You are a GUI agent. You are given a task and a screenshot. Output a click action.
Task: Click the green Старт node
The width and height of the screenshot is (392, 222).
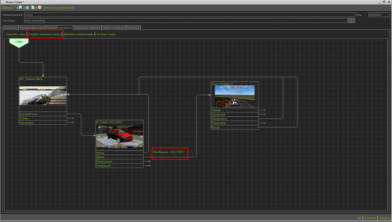pyautogui.click(x=19, y=42)
